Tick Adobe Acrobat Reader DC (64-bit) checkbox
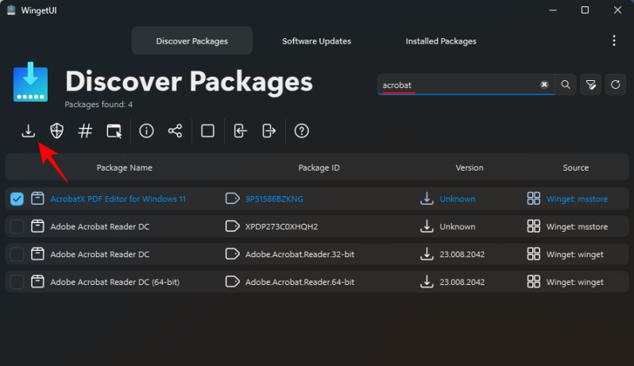This screenshot has height=366, width=634. coord(17,282)
